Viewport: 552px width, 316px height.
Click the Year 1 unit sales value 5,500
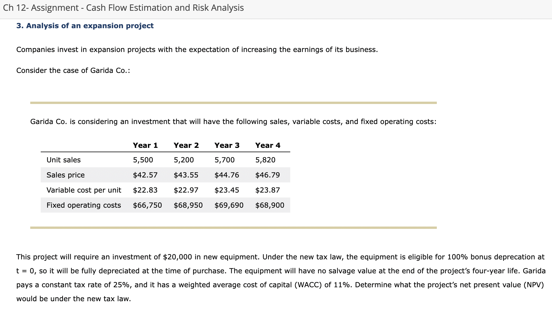[x=144, y=160]
